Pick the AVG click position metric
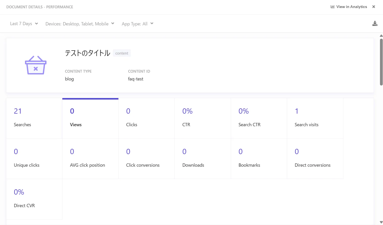 pos(90,159)
